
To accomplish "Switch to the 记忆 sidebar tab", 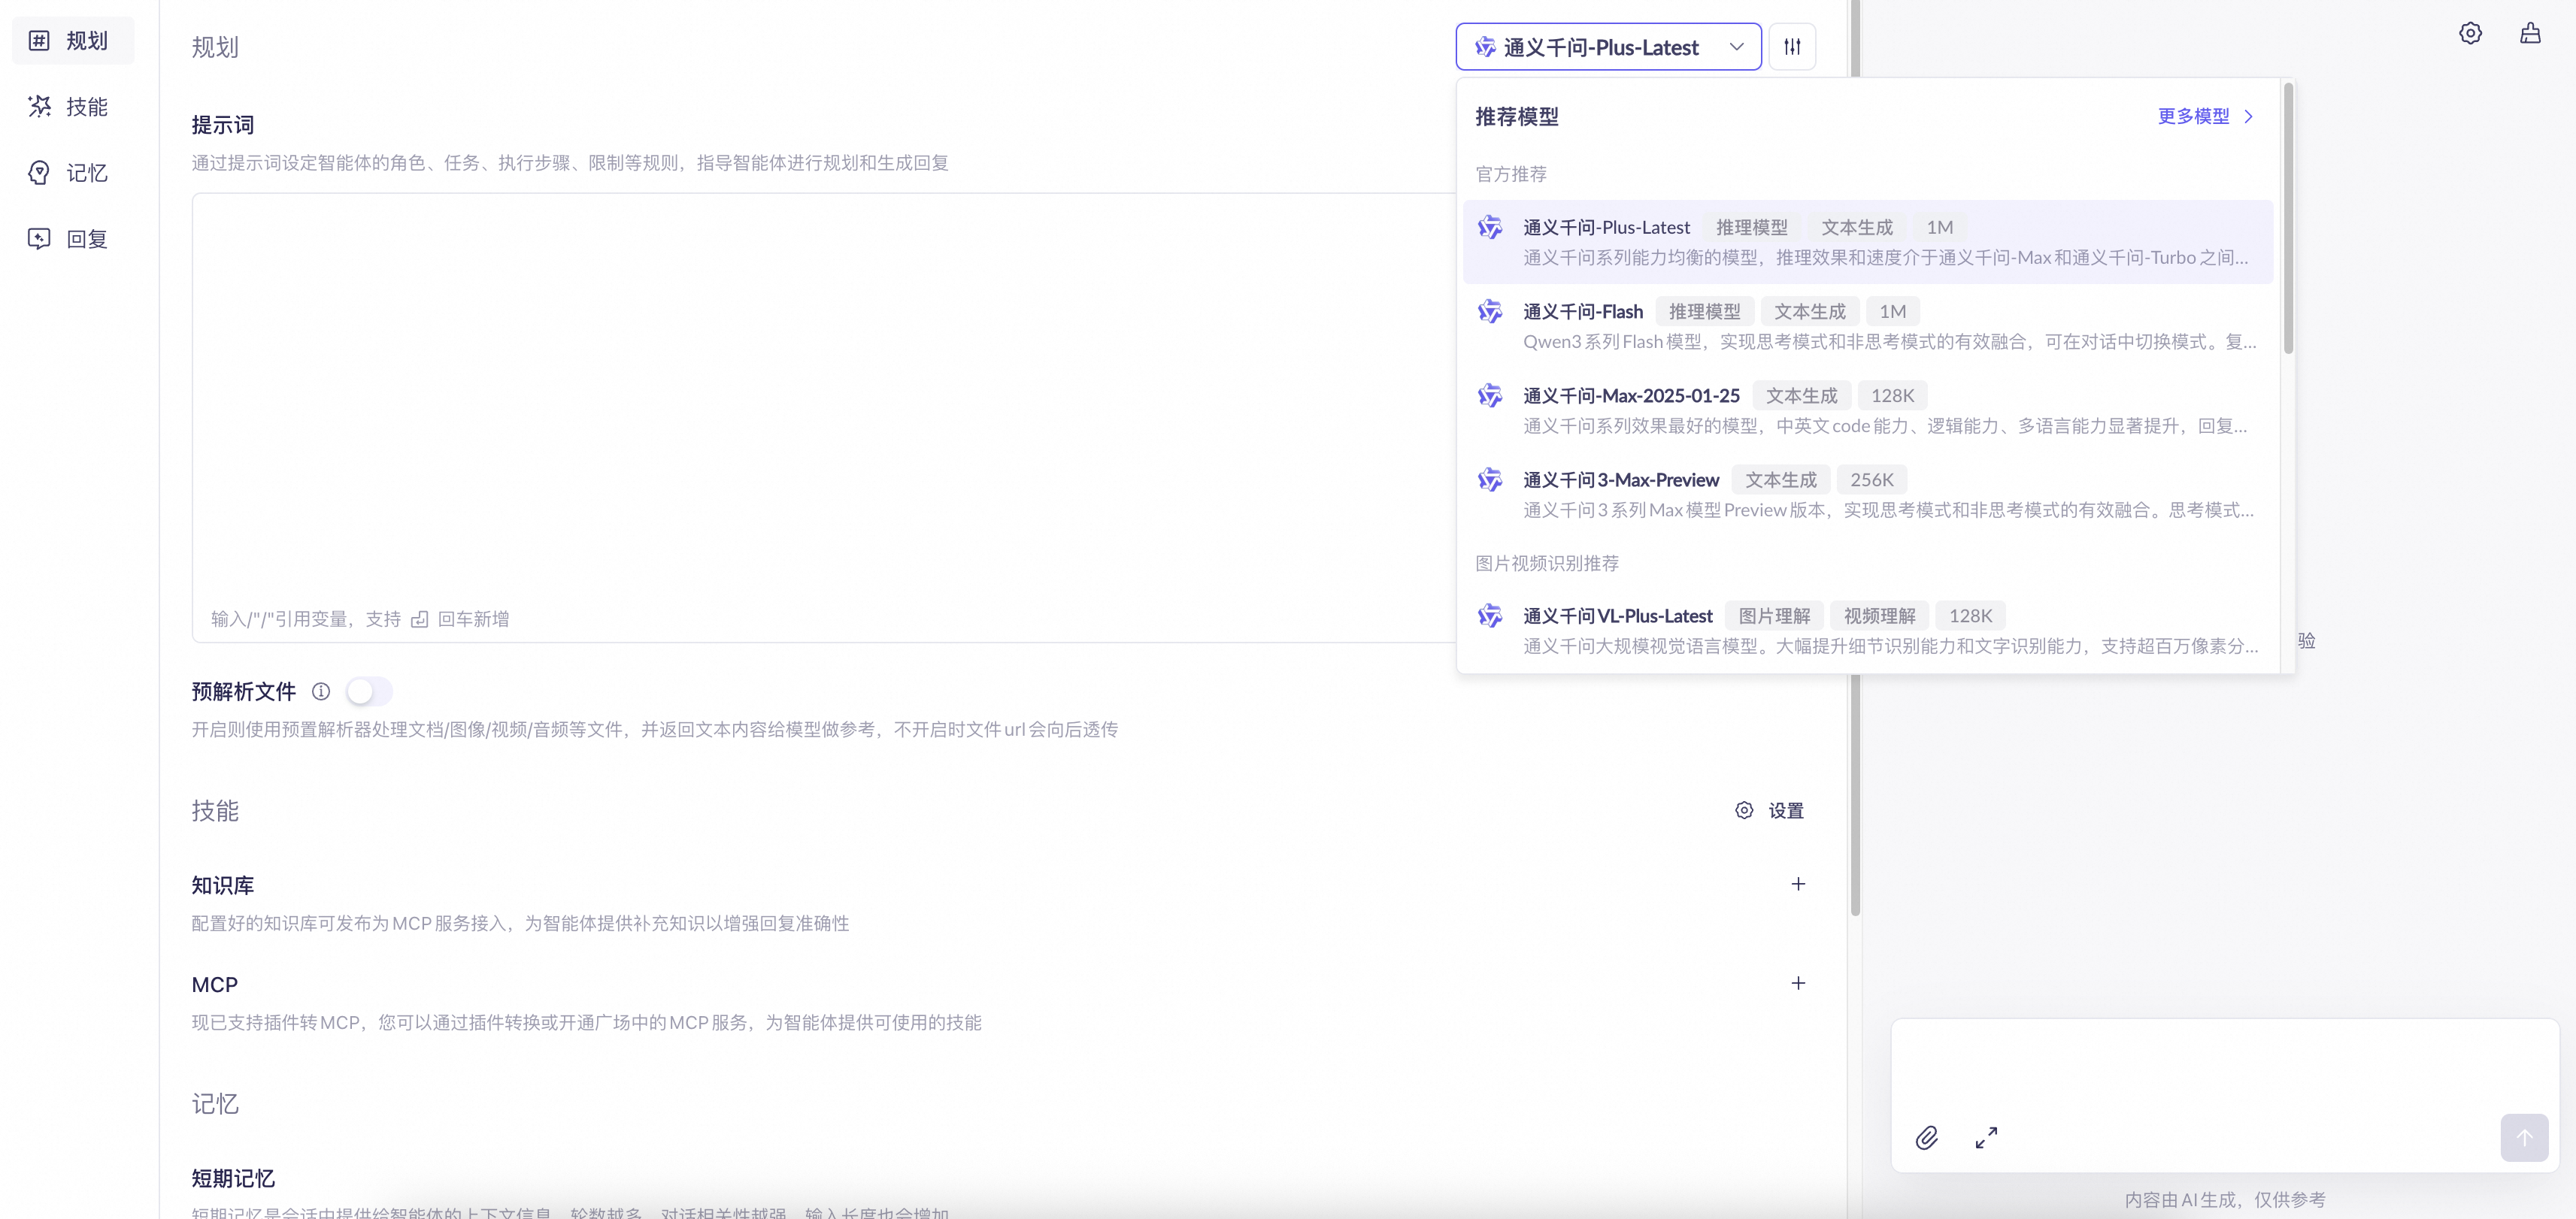I will point(72,173).
